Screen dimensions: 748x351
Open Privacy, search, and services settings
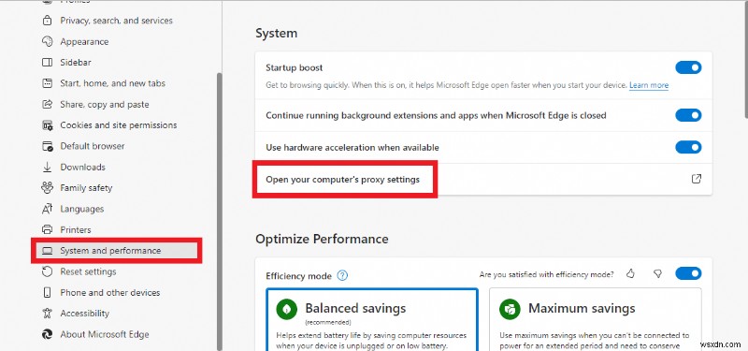click(x=116, y=21)
